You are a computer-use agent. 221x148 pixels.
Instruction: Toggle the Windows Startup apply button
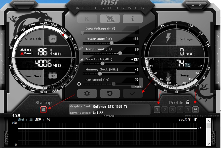[x=43, y=110]
